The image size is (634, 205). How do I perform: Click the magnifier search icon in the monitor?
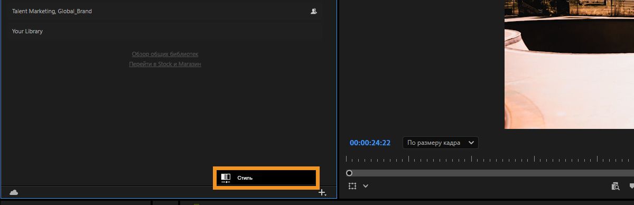[x=615, y=186]
